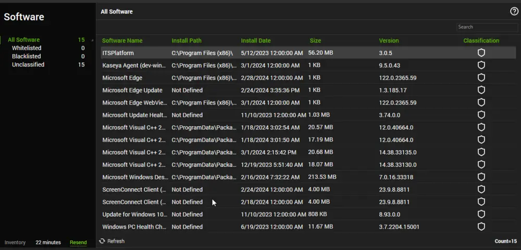This screenshot has height=250, width=521.
Task: Click shield for Update for Windows 10 row
Action: pyautogui.click(x=481, y=215)
